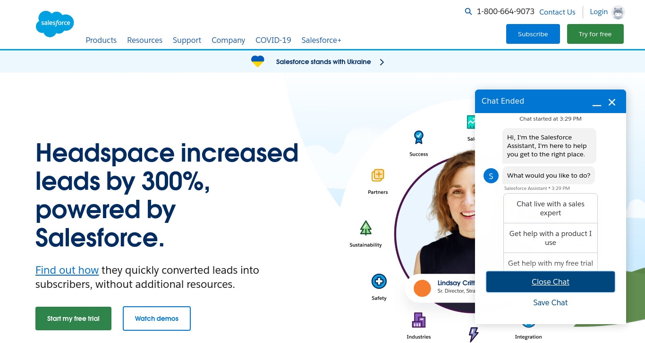Image resolution: width=645 pixels, height=343 pixels.
Task: Click the Chat Ended header title
Action: coord(503,101)
